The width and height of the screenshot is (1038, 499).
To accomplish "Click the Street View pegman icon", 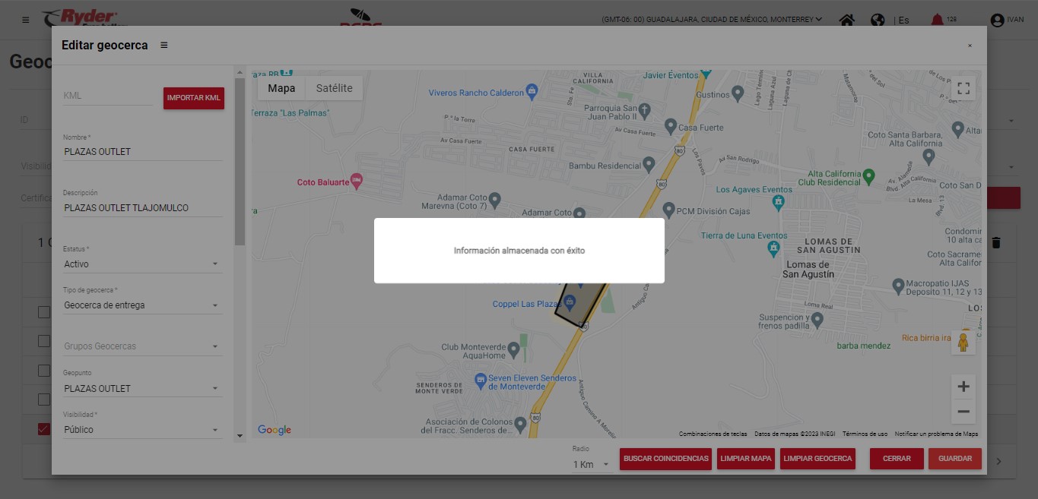I will click(963, 343).
